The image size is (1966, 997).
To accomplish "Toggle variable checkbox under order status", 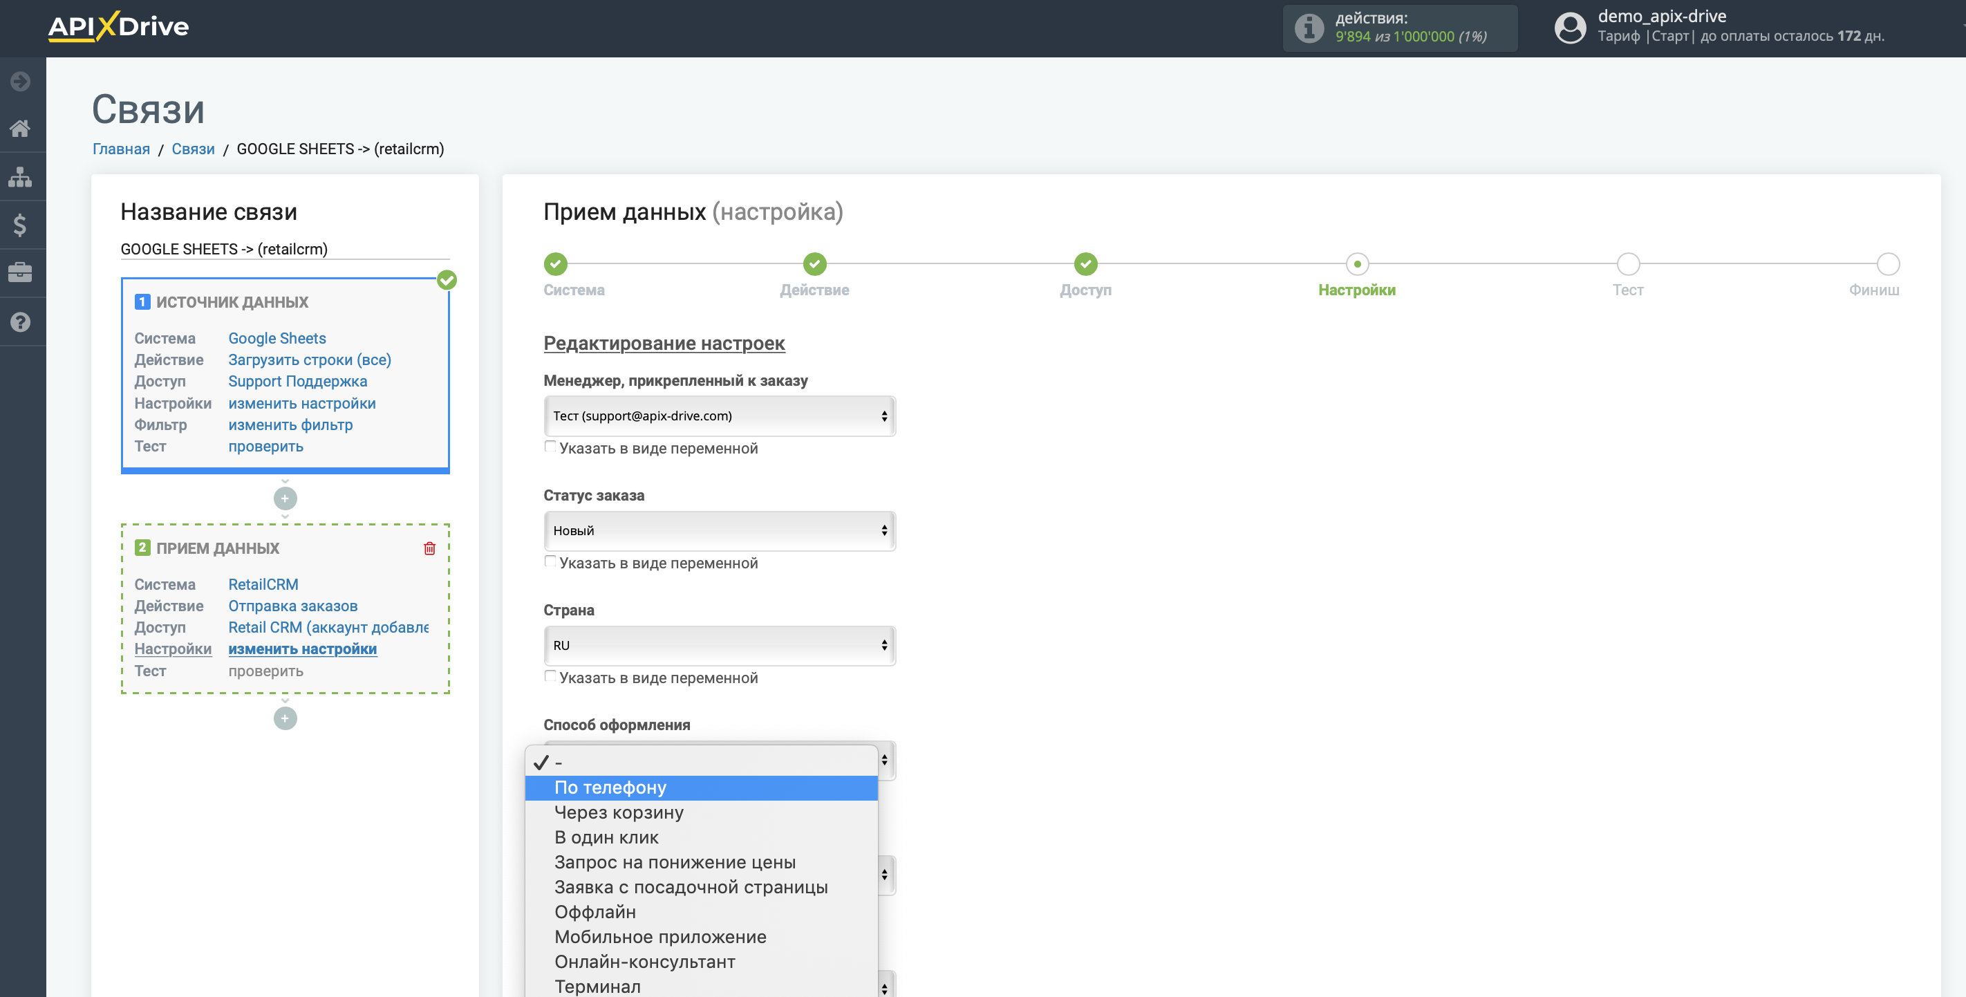I will pos(550,561).
